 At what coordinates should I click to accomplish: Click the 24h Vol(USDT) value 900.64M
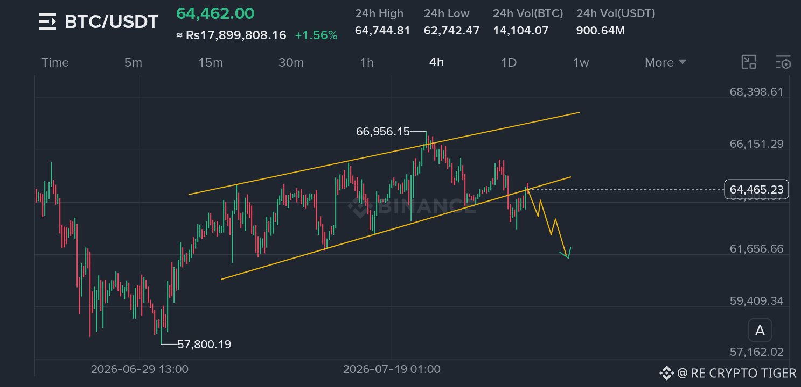pos(601,31)
